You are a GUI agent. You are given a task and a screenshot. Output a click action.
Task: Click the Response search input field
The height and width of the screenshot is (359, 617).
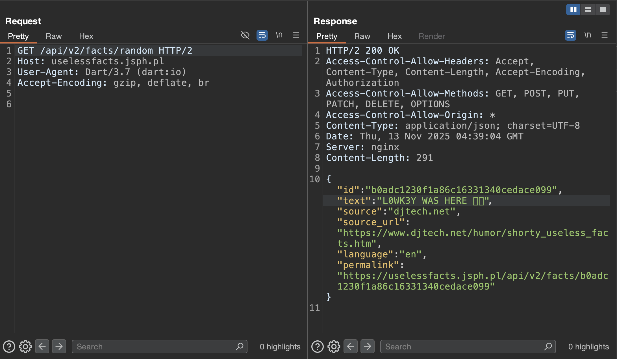click(468, 347)
